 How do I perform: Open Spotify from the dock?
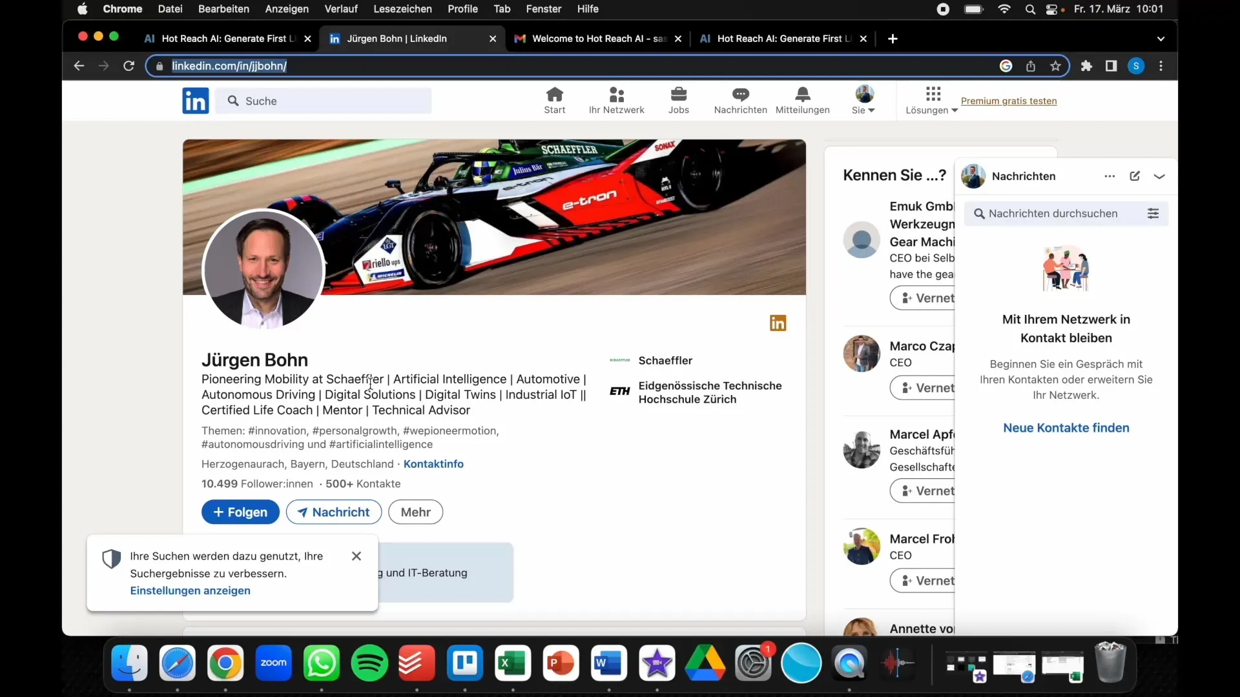(369, 663)
